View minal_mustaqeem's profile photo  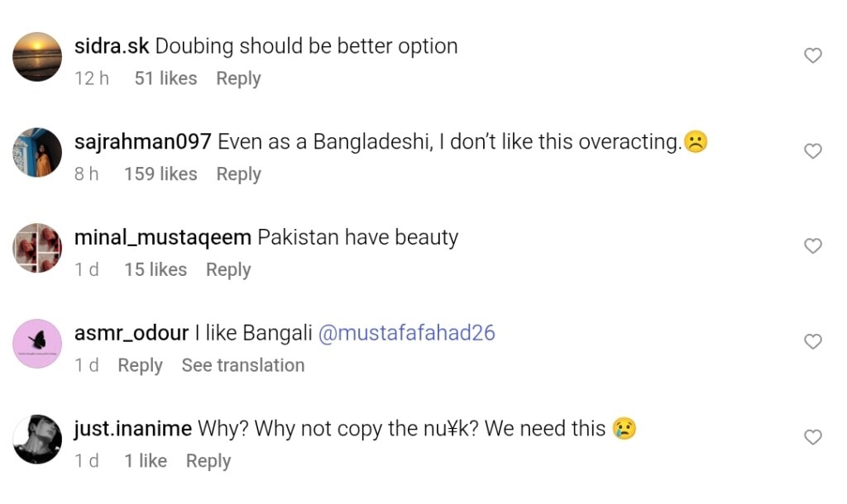pyautogui.click(x=38, y=248)
